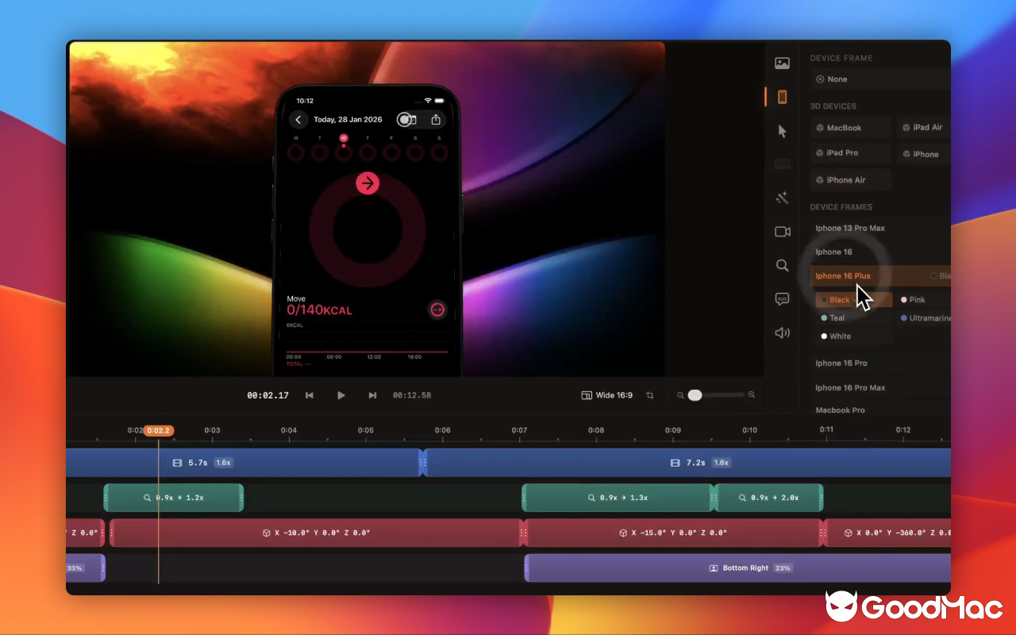Expand the Macbook Pro device frame entry
Viewport: 1016px width, 635px height.
(x=840, y=410)
